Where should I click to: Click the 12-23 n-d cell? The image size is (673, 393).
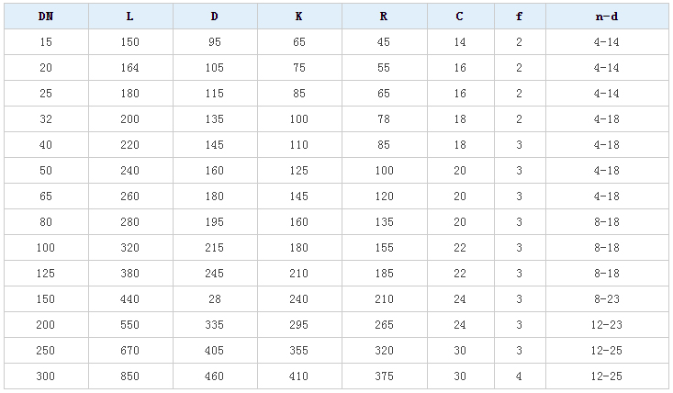point(606,325)
